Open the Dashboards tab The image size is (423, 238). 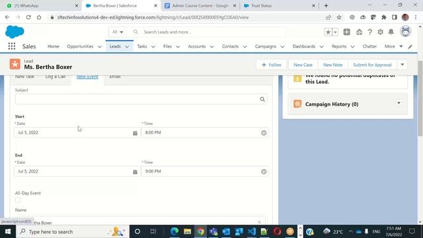click(304, 46)
